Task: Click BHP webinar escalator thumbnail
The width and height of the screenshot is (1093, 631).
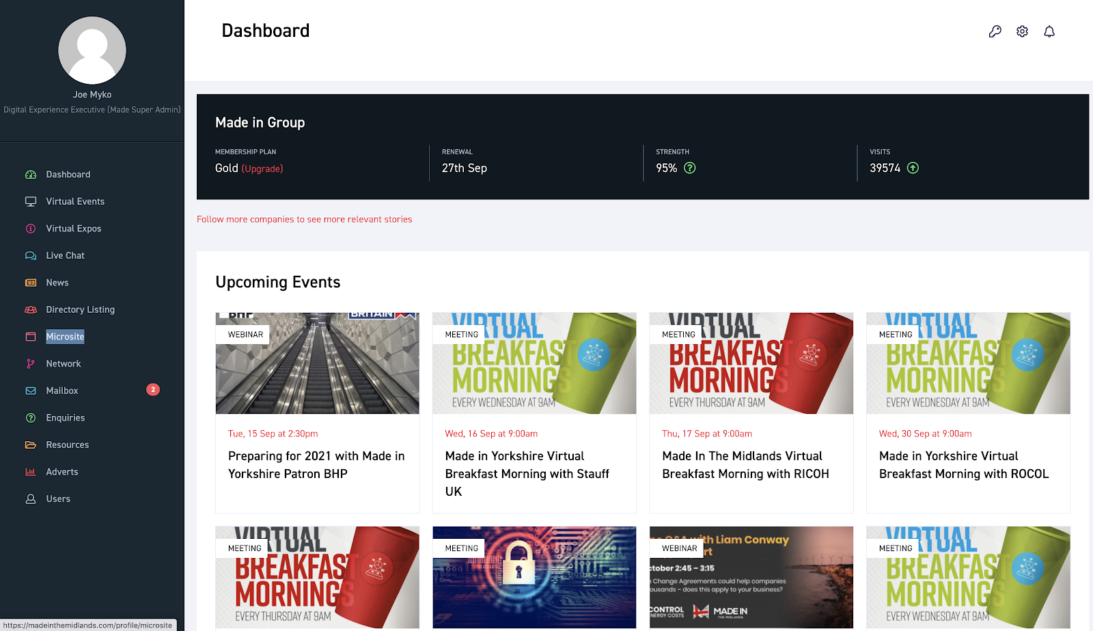Action: 318,363
